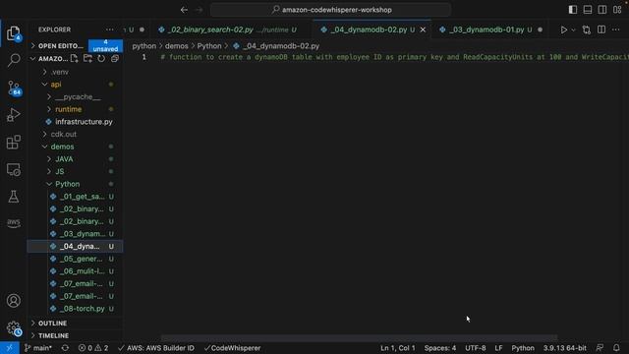Toggle the primary sidebar layout icon

[x=573, y=10]
